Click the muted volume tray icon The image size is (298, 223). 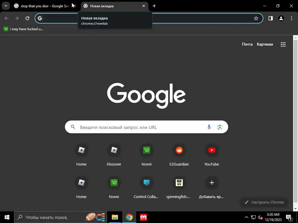260,217
